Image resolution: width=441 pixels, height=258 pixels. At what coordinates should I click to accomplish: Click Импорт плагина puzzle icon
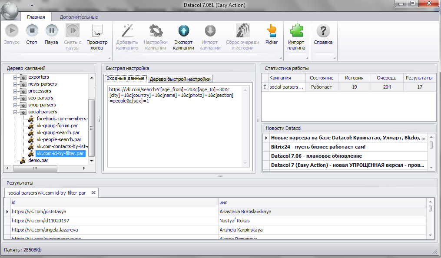tap(296, 31)
